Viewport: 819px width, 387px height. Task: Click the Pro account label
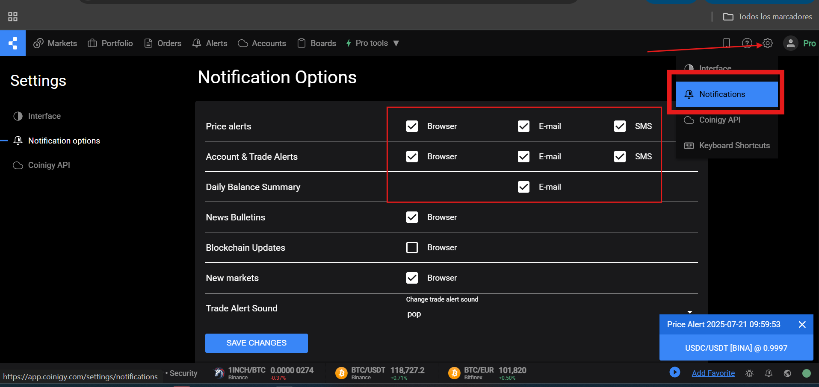(809, 43)
